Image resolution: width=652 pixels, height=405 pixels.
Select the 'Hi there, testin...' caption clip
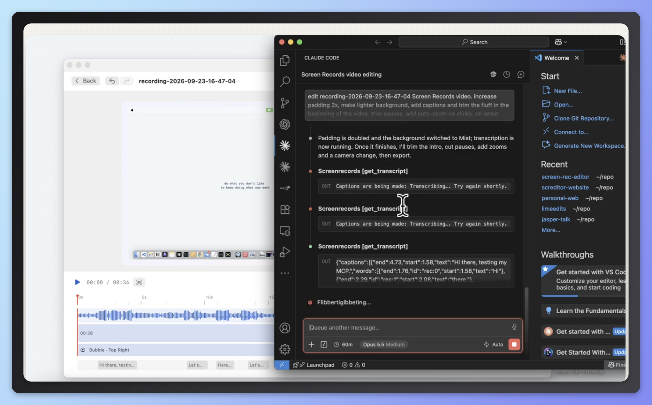pos(117,365)
